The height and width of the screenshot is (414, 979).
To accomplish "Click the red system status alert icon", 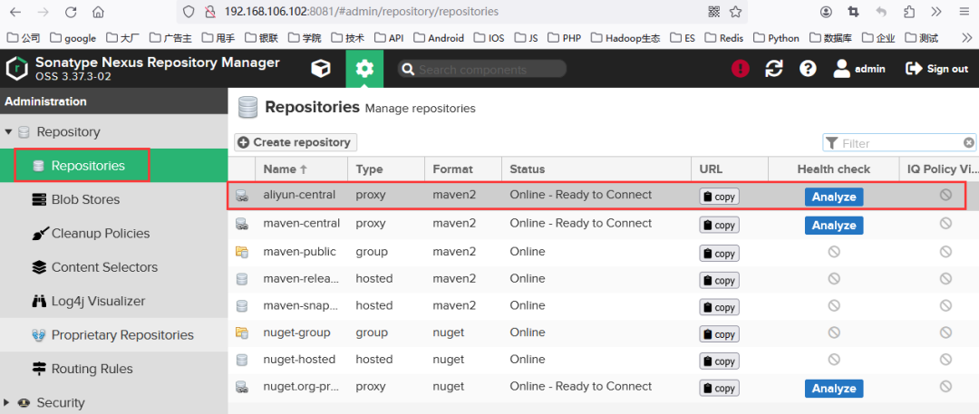I will (x=741, y=69).
